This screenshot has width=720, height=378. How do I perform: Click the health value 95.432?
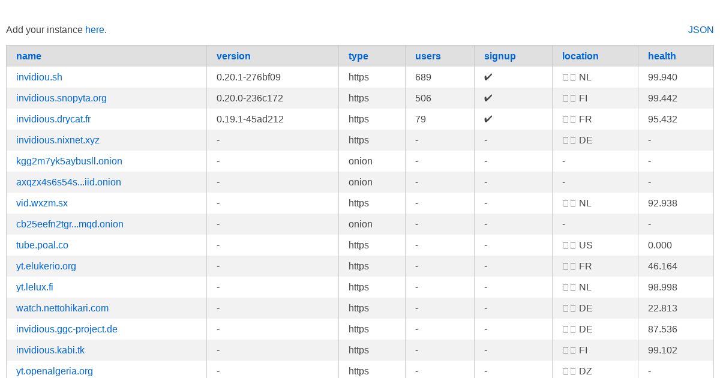point(662,119)
